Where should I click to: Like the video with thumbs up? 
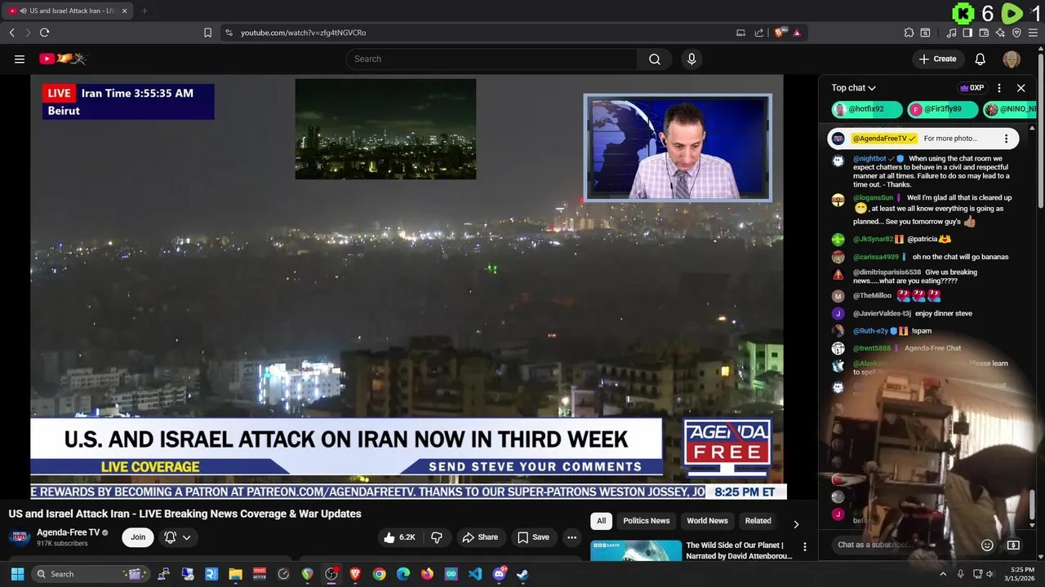pyautogui.click(x=400, y=537)
